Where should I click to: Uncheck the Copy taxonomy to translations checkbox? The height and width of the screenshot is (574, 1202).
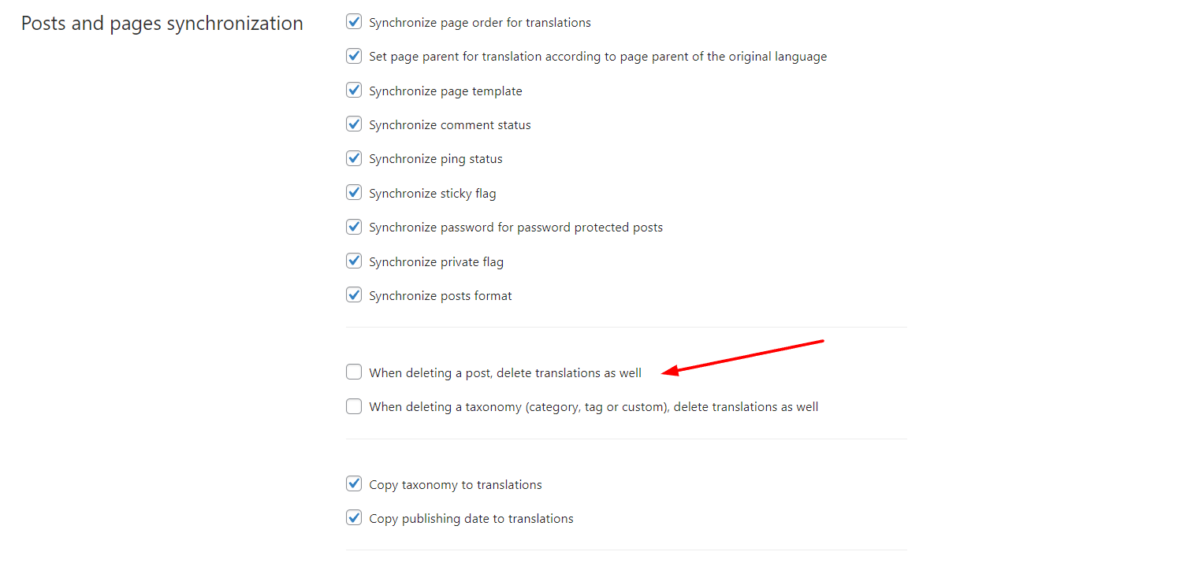(354, 484)
